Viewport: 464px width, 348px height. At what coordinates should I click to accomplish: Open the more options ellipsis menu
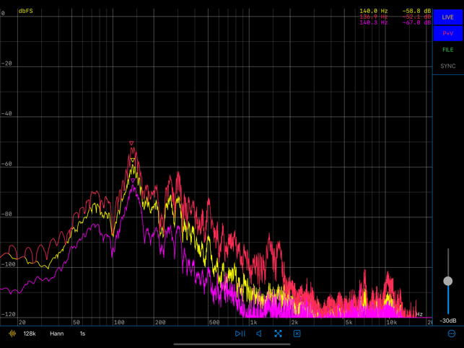click(x=452, y=334)
